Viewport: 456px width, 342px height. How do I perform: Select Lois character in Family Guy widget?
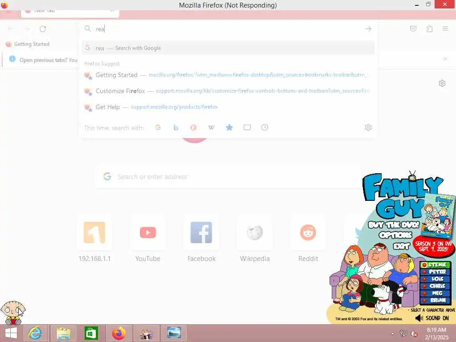(x=435, y=279)
